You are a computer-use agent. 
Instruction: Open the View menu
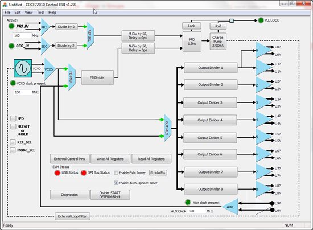[28, 13]
